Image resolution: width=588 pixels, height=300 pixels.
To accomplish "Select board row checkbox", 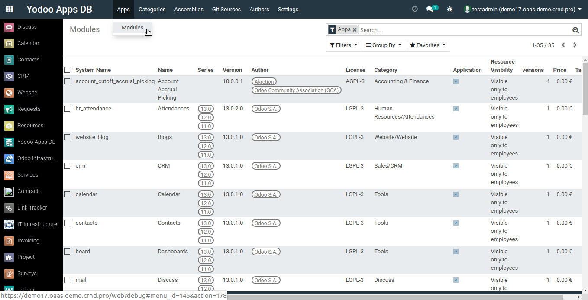I will 67,252.
